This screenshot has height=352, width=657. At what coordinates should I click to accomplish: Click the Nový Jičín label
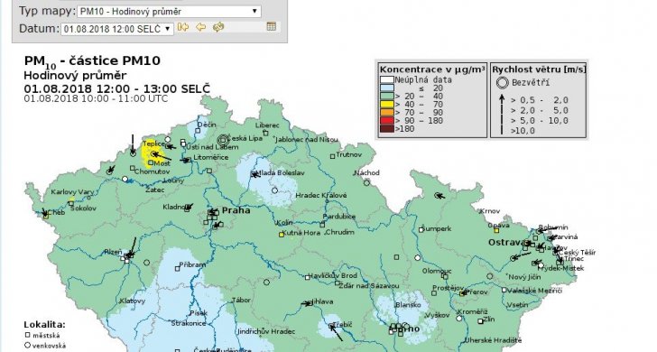point(524,277)
